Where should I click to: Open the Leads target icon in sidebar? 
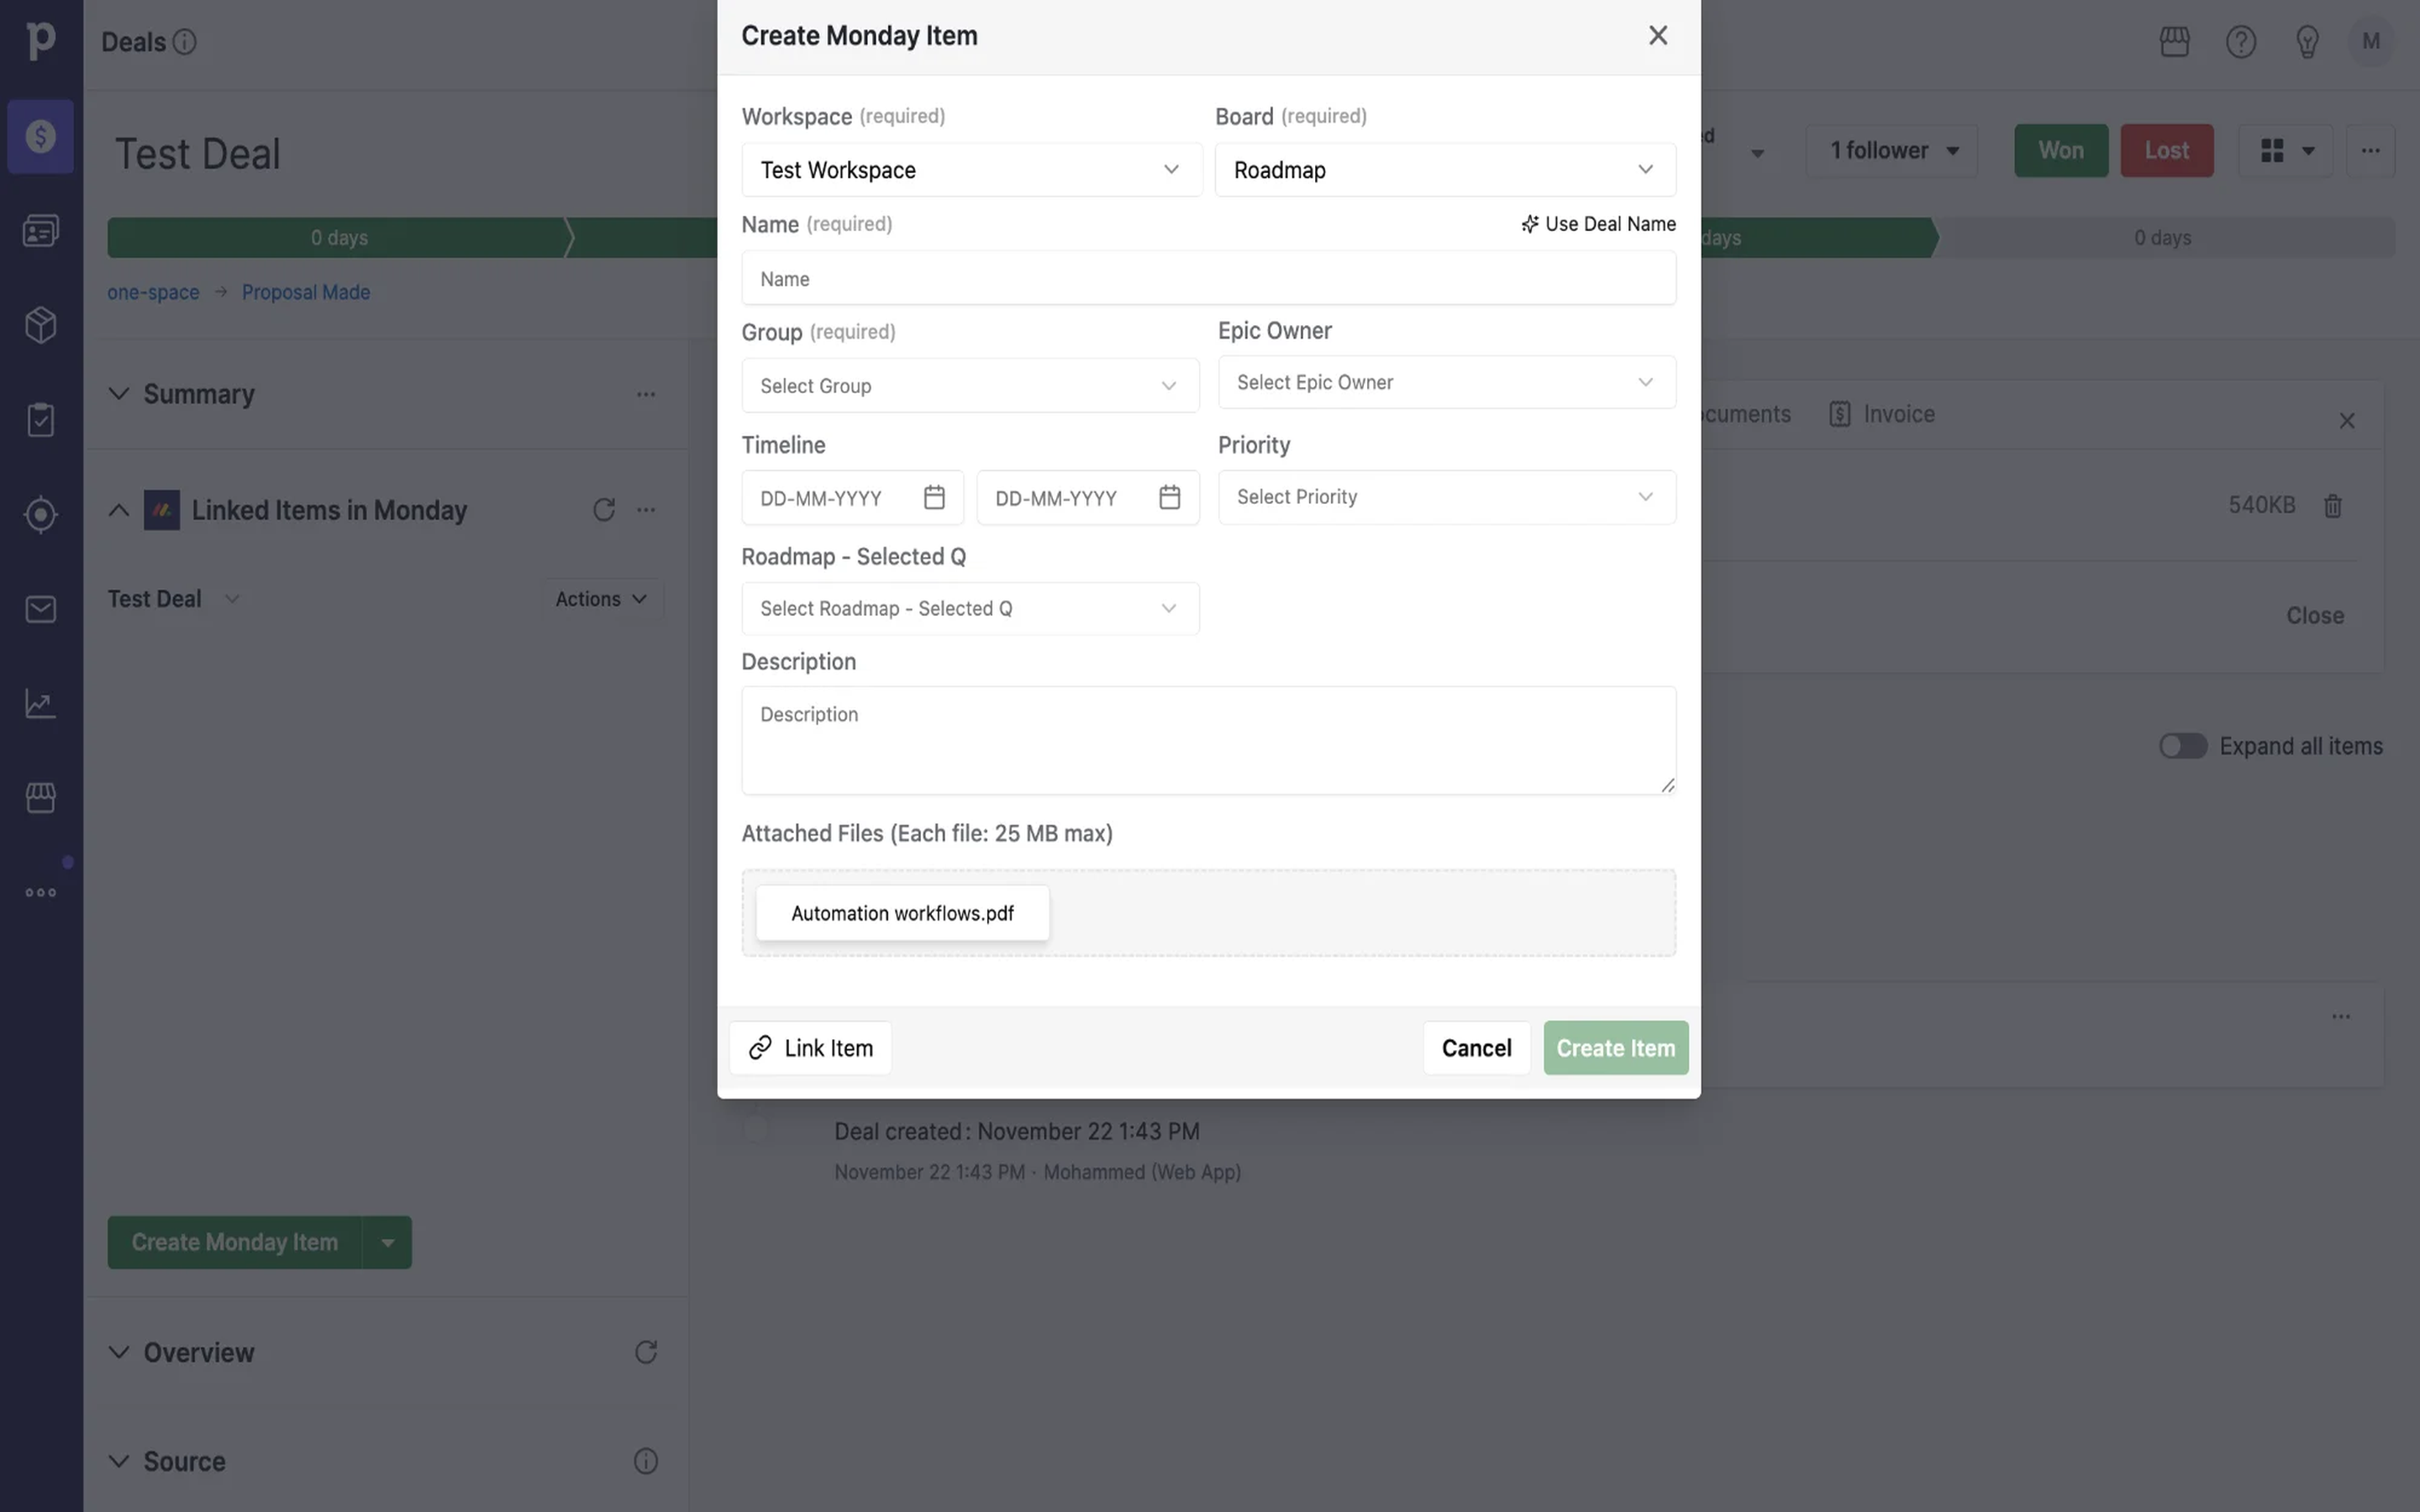[40, 514]
